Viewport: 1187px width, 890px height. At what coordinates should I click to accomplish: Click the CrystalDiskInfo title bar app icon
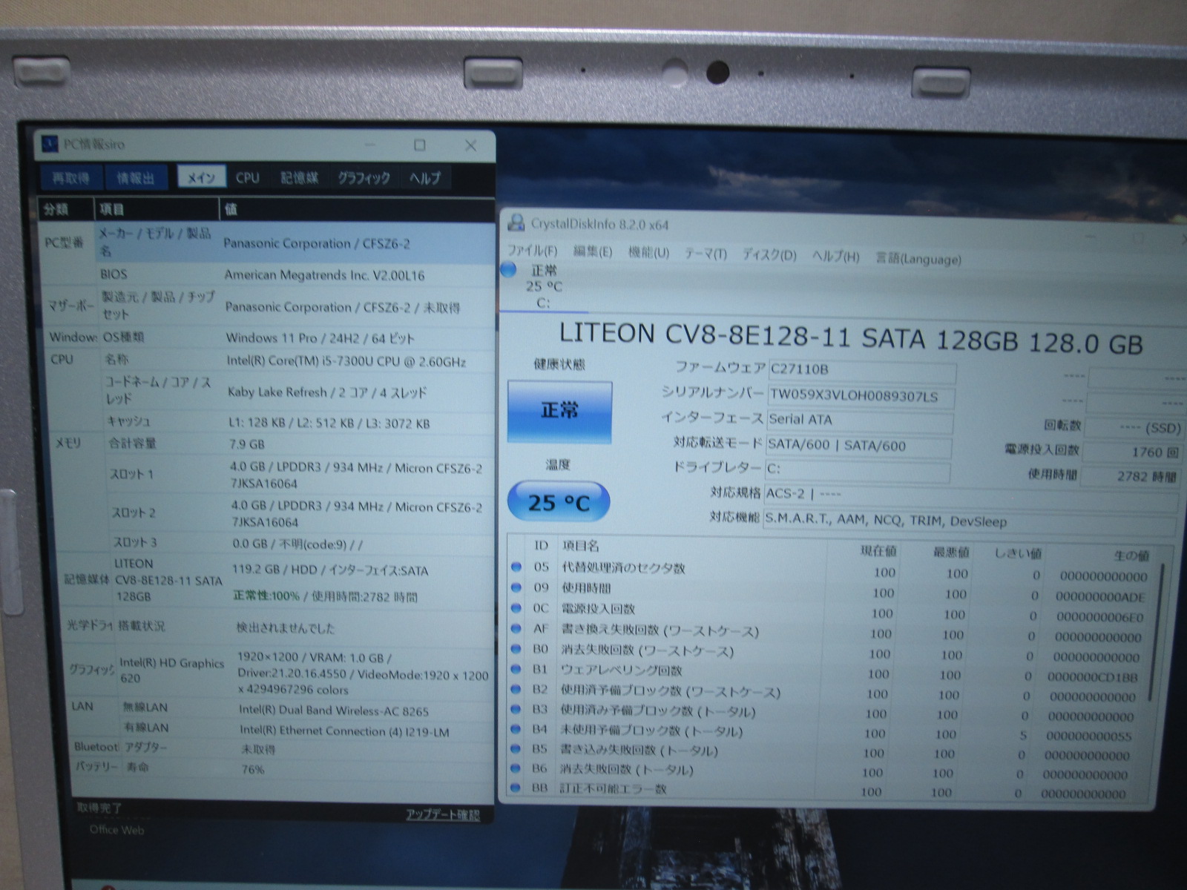tap(516, 223)
